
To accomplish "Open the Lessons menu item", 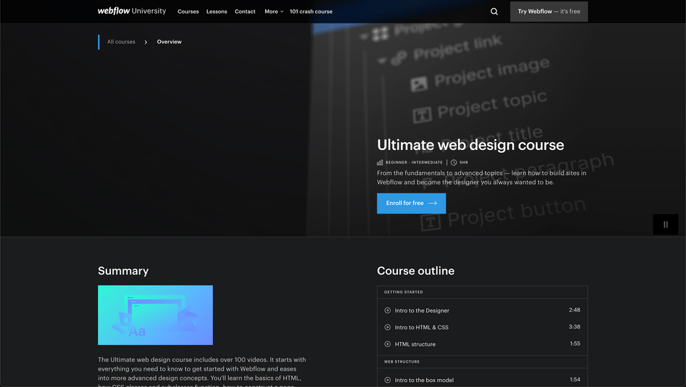I will 217,11.
